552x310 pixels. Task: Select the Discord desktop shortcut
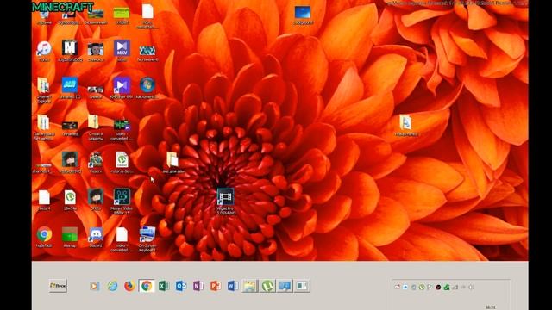(x=96, y=238)
